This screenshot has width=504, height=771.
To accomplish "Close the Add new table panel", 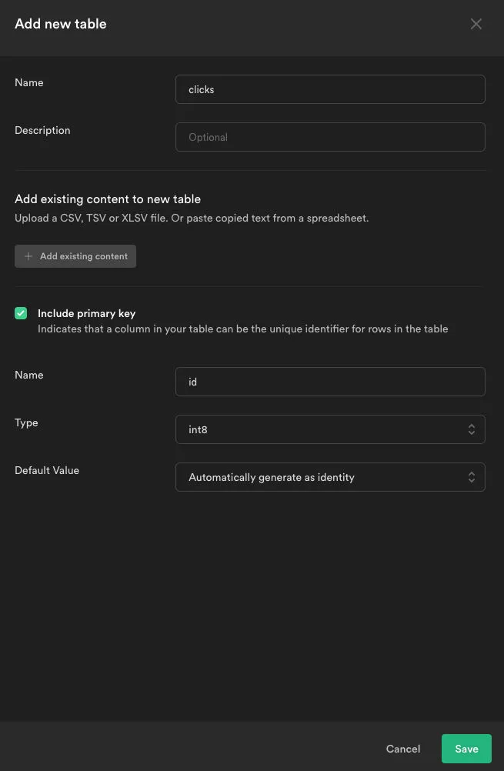I will (476, 24).
